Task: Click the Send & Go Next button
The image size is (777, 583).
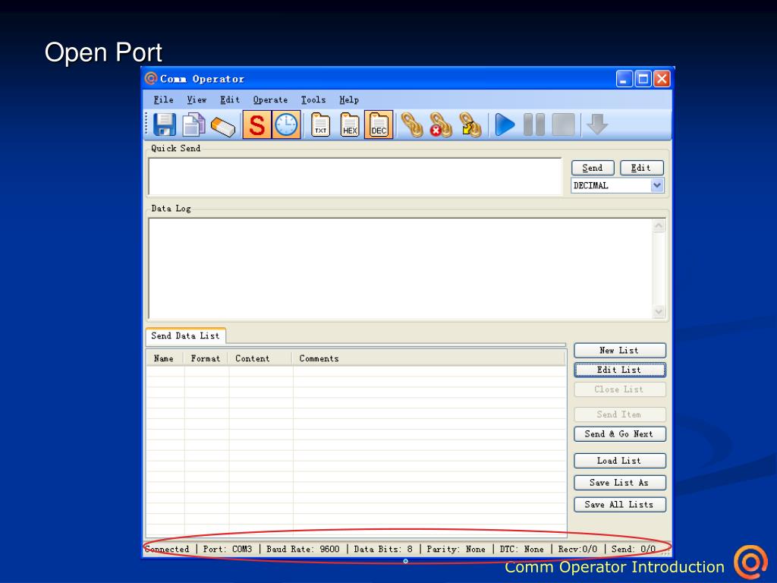Action: 619,433
